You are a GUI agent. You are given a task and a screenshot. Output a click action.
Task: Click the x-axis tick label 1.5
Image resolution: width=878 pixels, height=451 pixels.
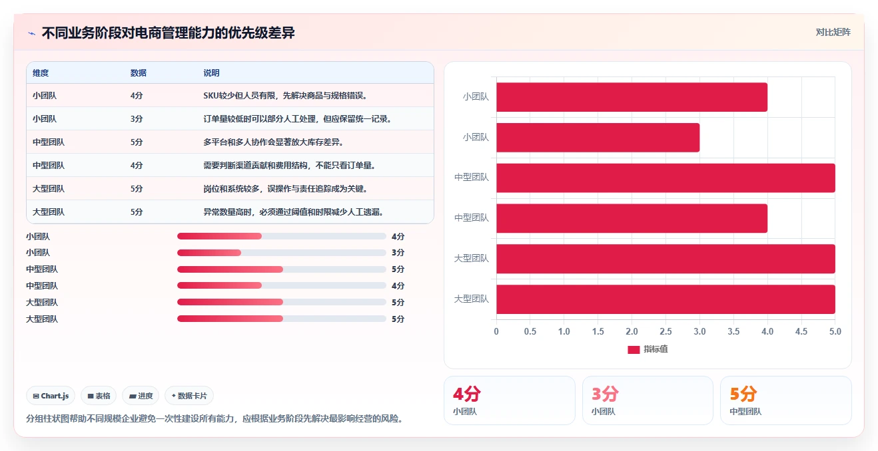point(598,331)
